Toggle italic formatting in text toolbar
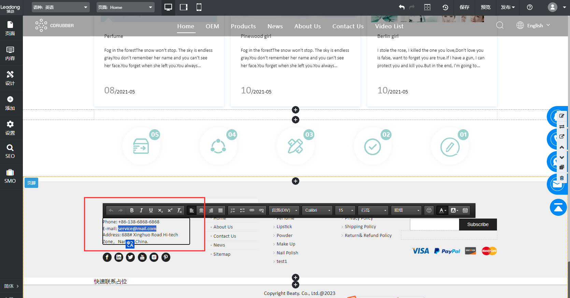570x298 pixels. coord(141,210)
